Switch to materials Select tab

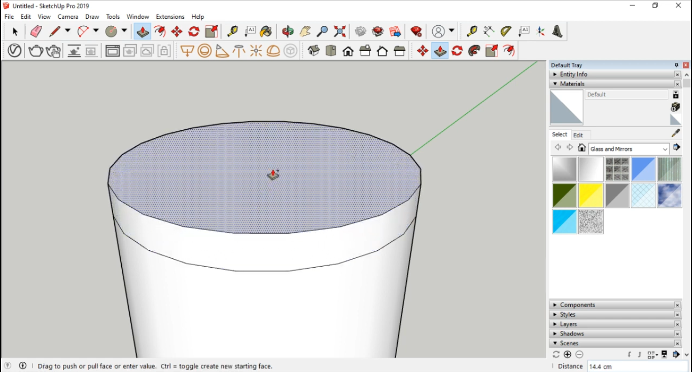pos(560,135)
